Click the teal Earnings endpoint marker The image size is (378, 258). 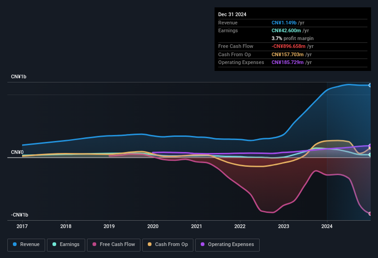(x=370, y=155)
